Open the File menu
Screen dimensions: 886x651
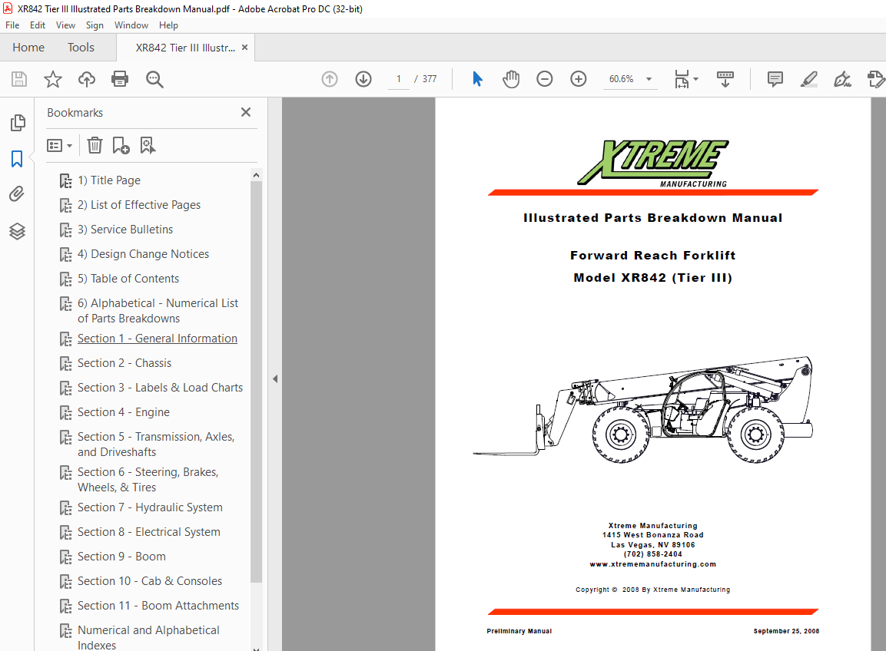pos(12,25)
